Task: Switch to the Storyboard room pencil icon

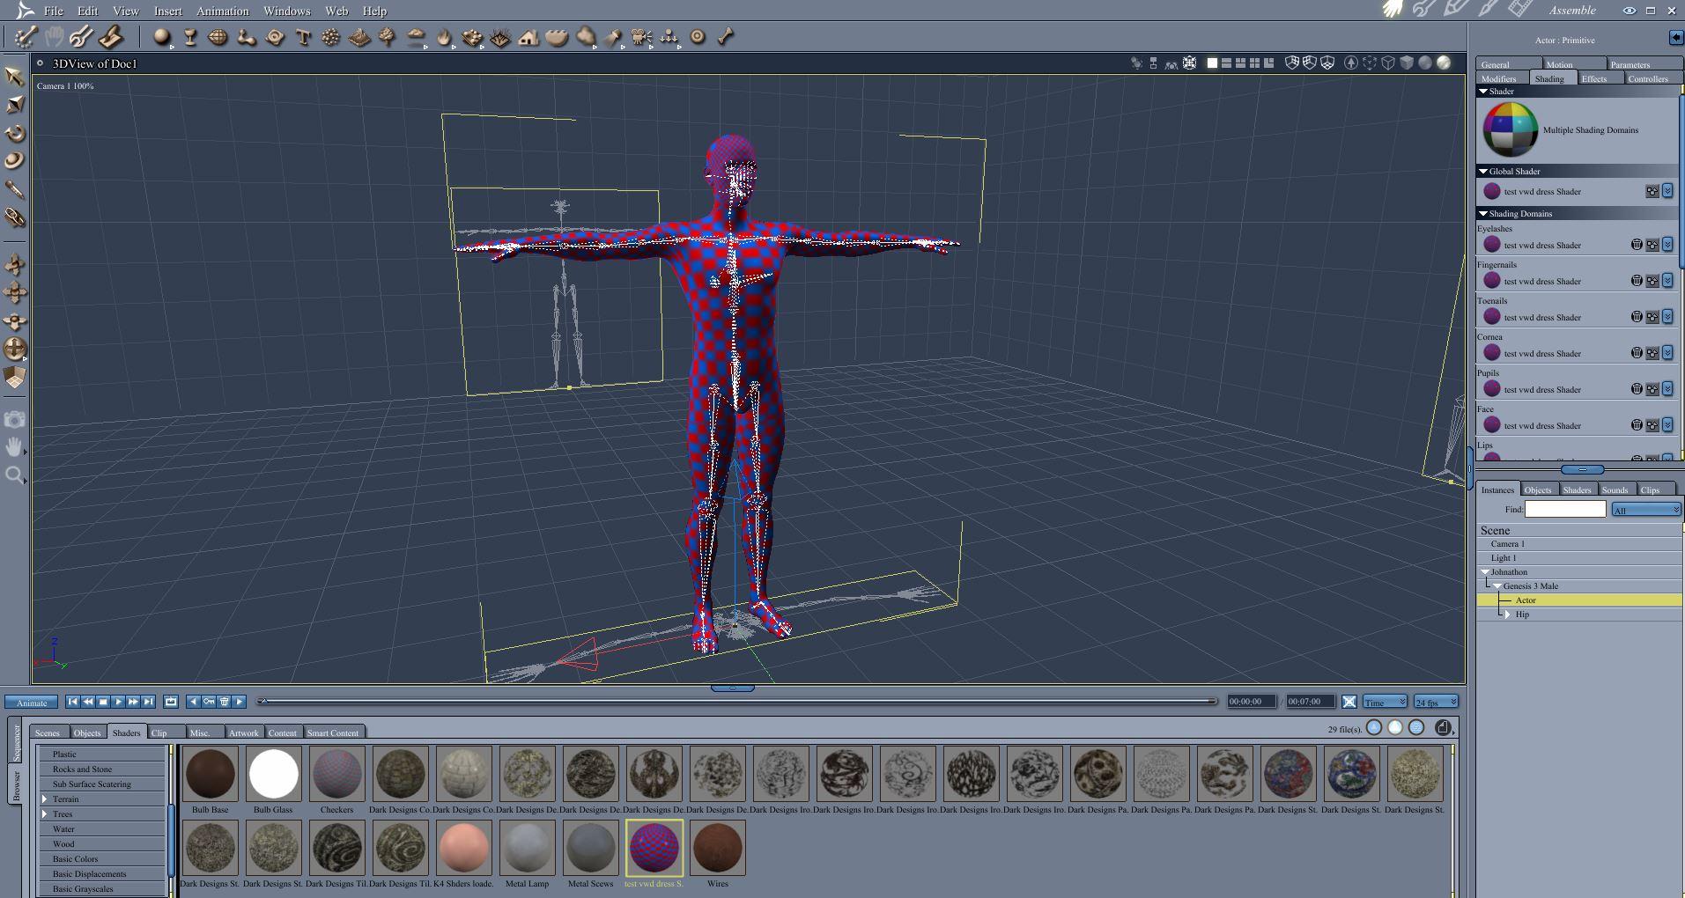Action: pyautogui.click(x=1455, y=10)
